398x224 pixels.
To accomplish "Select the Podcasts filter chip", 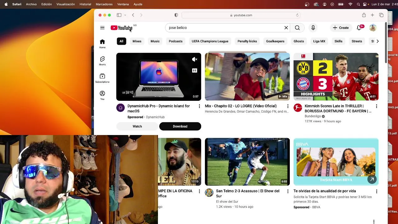I will pos(176,41).
